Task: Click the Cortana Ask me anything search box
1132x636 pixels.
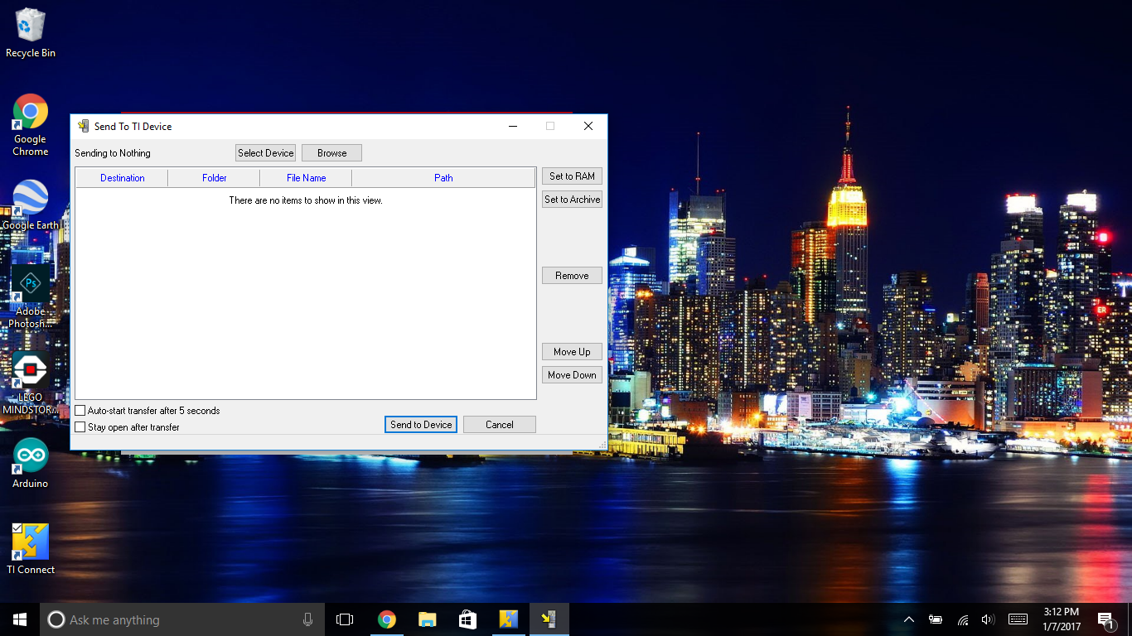Action: tap(182, 619)
